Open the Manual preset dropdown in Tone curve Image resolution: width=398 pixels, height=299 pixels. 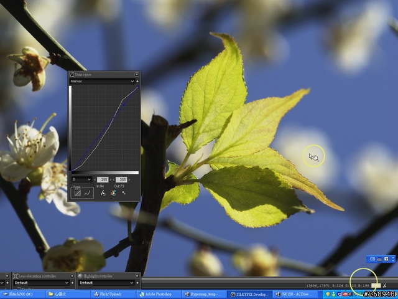(x=102, y=82)
